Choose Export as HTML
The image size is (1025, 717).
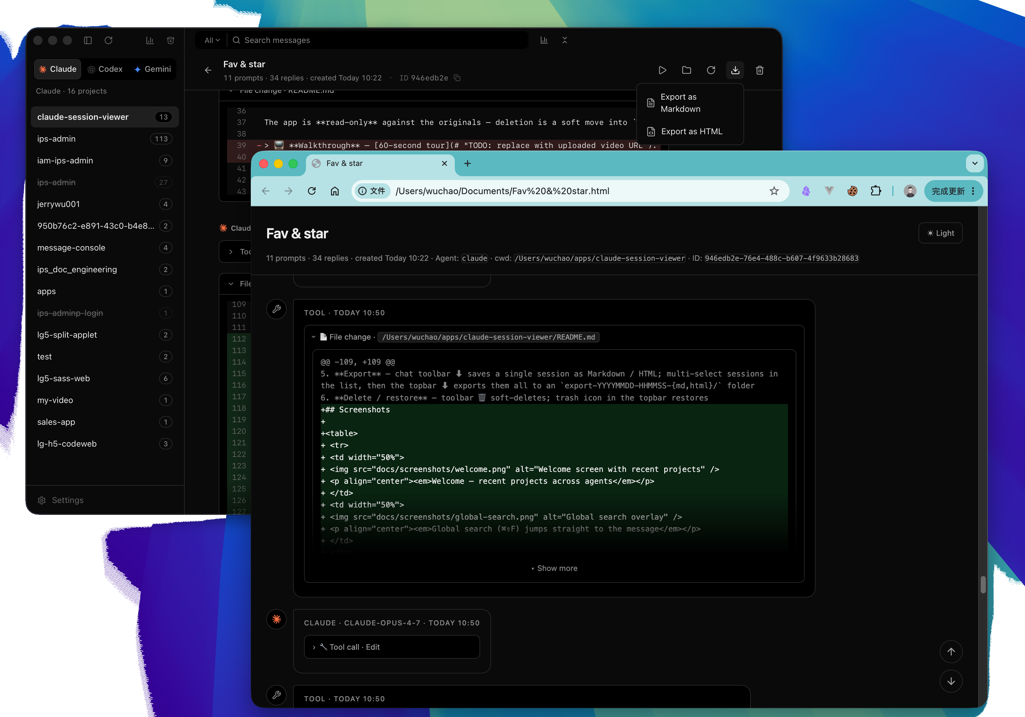(x=690, y=132)
